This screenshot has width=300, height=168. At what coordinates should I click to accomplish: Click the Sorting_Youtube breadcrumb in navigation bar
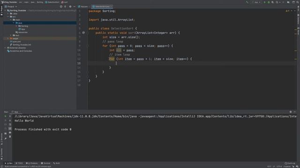pos(9,2)
